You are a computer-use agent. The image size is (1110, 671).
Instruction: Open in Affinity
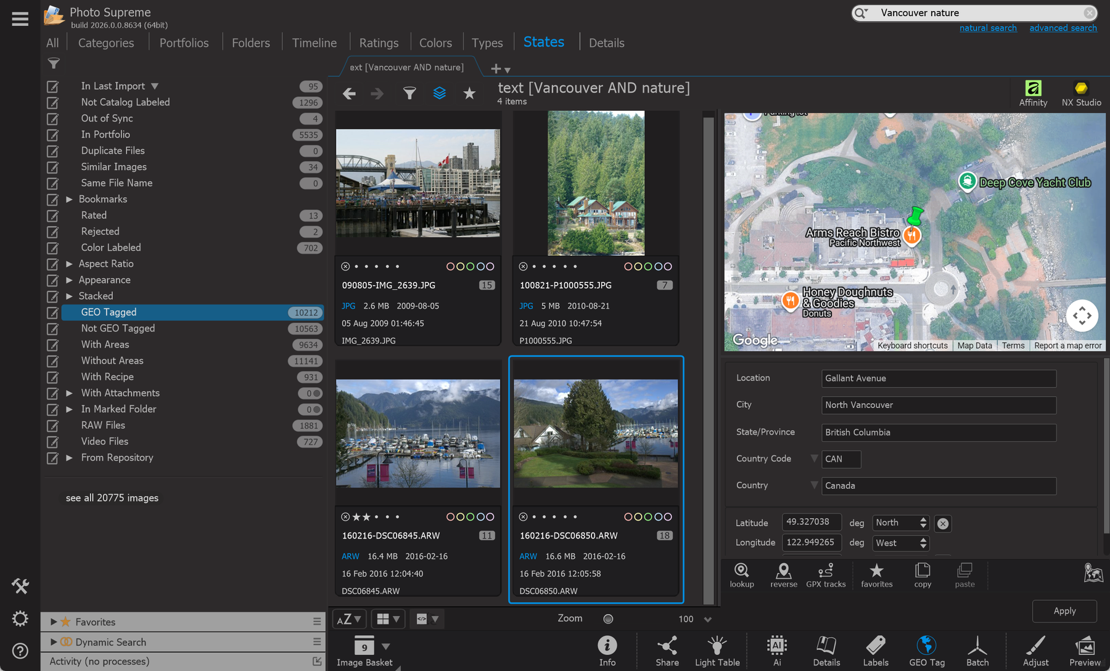[x=1033, y=94]
